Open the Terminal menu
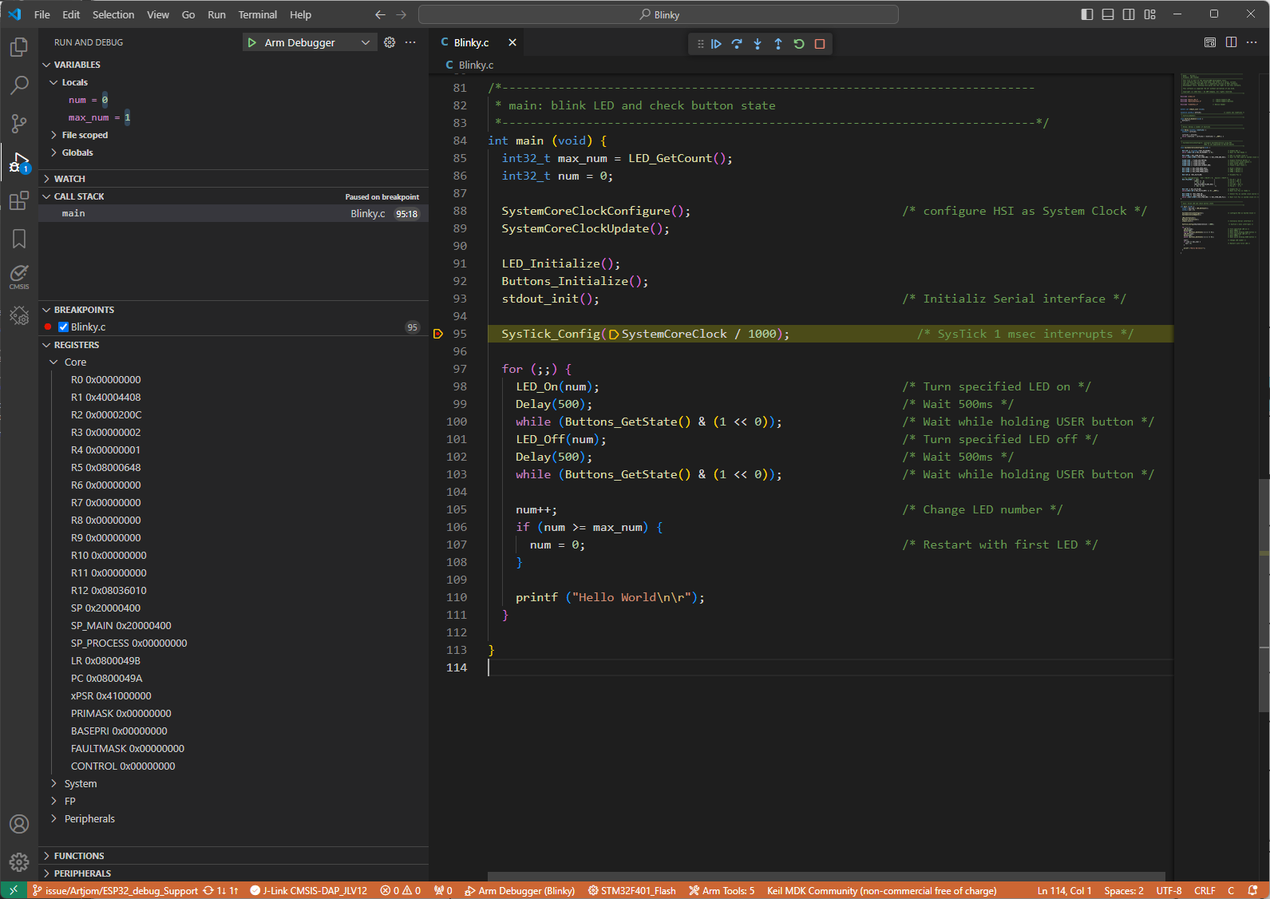1270x899 pixels. [x=257, y=14]
